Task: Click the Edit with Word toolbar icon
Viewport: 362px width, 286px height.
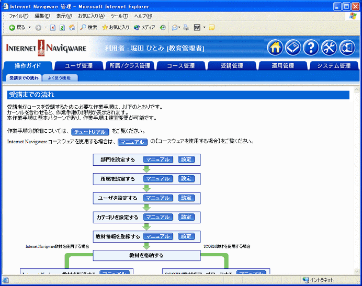Action: pos(197,28)
